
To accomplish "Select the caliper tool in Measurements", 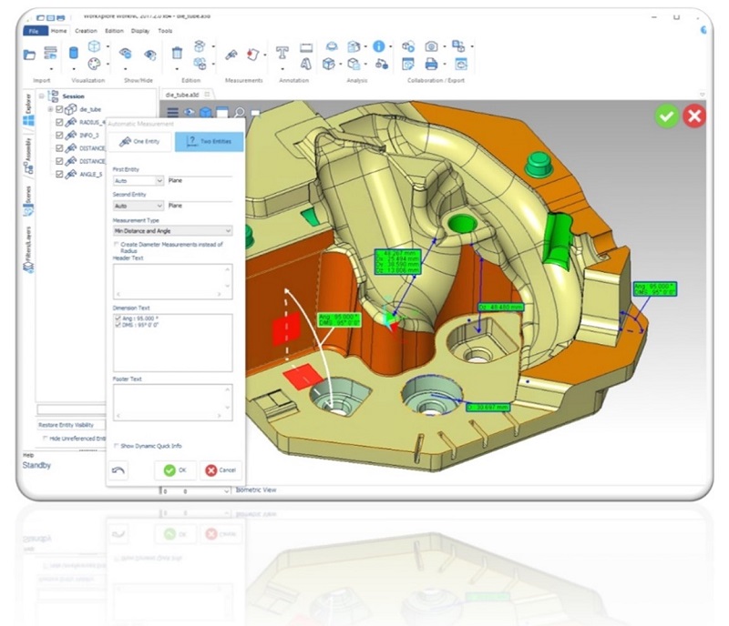I will 231,55.
